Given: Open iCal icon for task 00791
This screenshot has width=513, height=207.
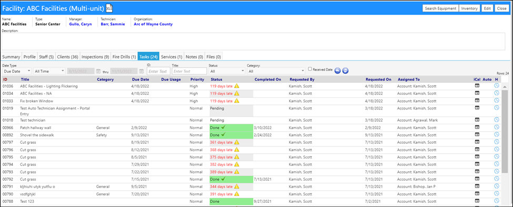Looking at the screenshot, I should pyautogui.click(x=477, y=186).
